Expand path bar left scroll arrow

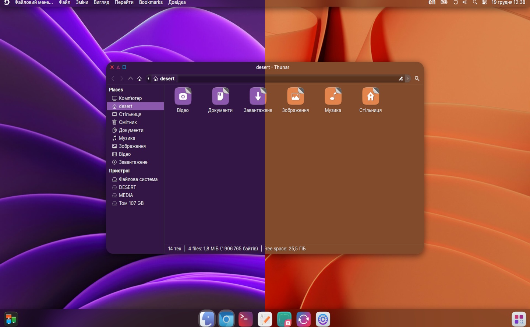(x=148, y=78)
